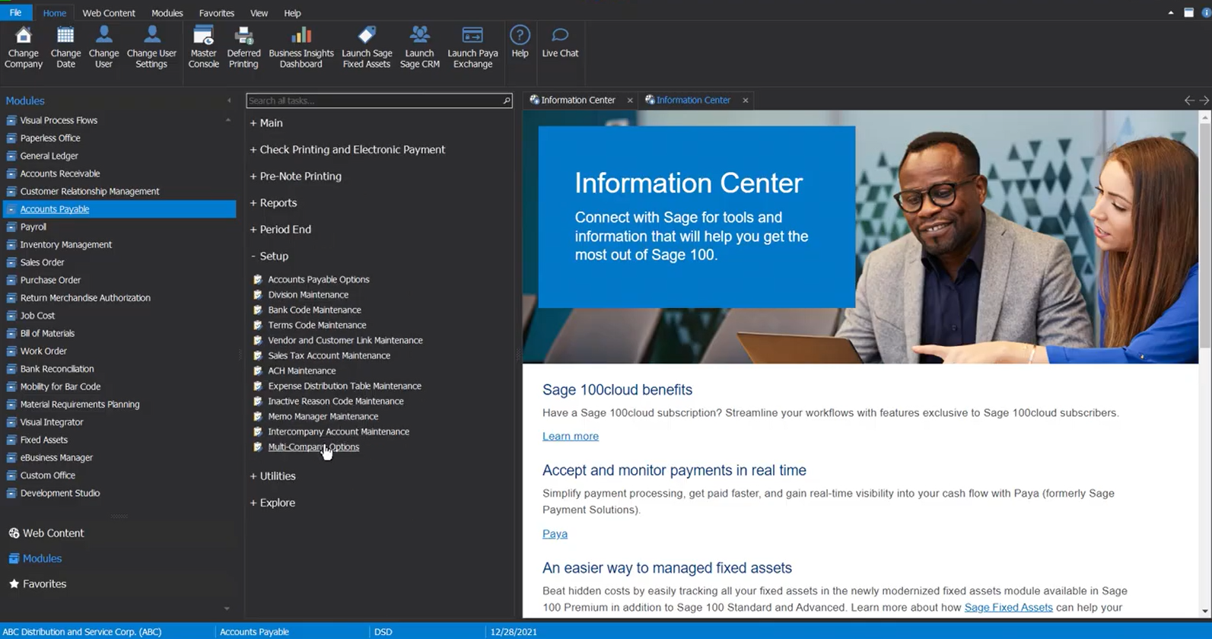Click the Bank Code Maintenance task icon

pyautogui.click(x=258, y=310)
